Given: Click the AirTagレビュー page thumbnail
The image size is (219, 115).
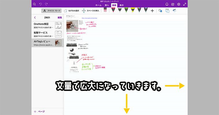Looking at the screenshot, I should click(x=58, y=43).
